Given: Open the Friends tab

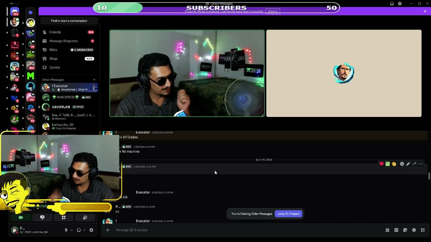Looking at the screenshot, I should 69,32.
